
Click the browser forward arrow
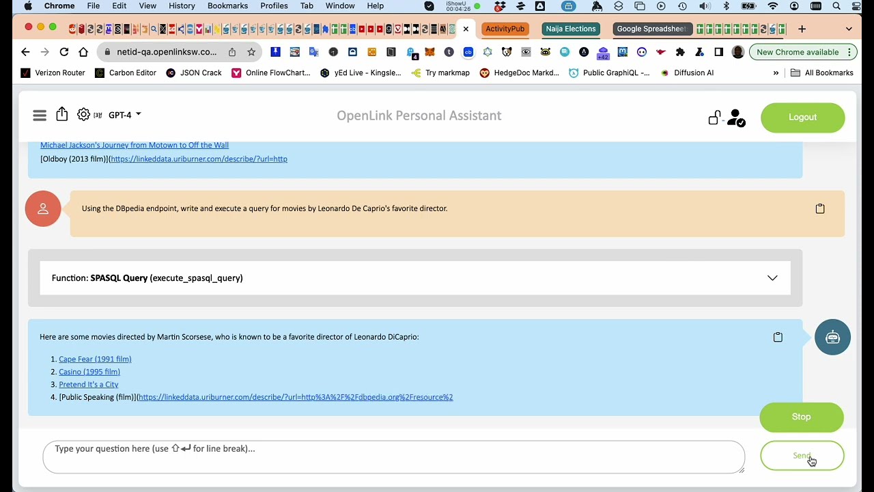(x=44, y=52)
